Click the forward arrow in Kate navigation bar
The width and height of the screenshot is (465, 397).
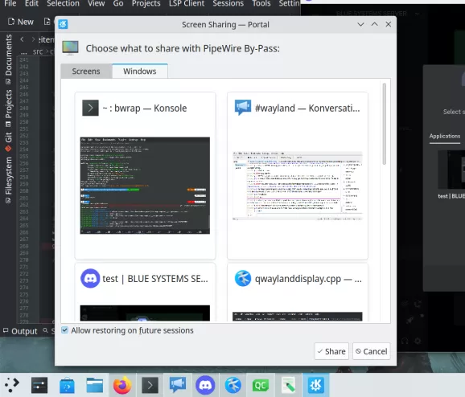coord(33,39)
